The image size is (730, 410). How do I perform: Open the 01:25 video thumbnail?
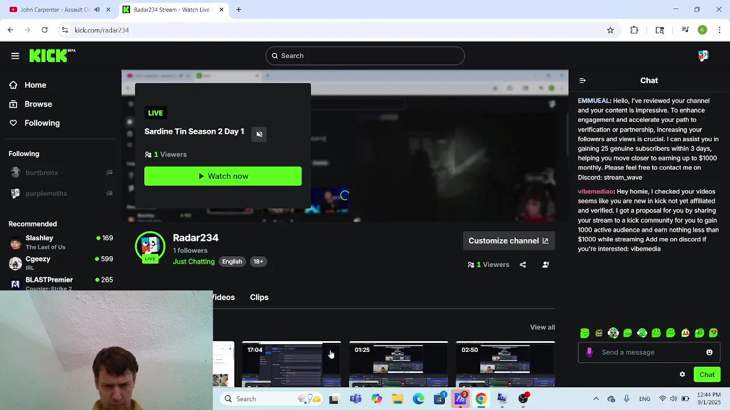click(x=399, y=364)
